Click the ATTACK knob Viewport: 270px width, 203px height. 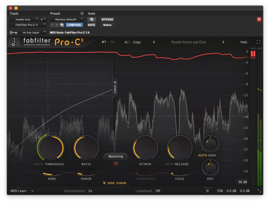click(145, 148)
